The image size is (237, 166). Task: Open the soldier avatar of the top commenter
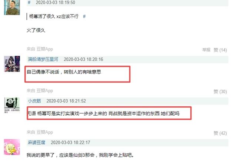[x=12, y=7]
